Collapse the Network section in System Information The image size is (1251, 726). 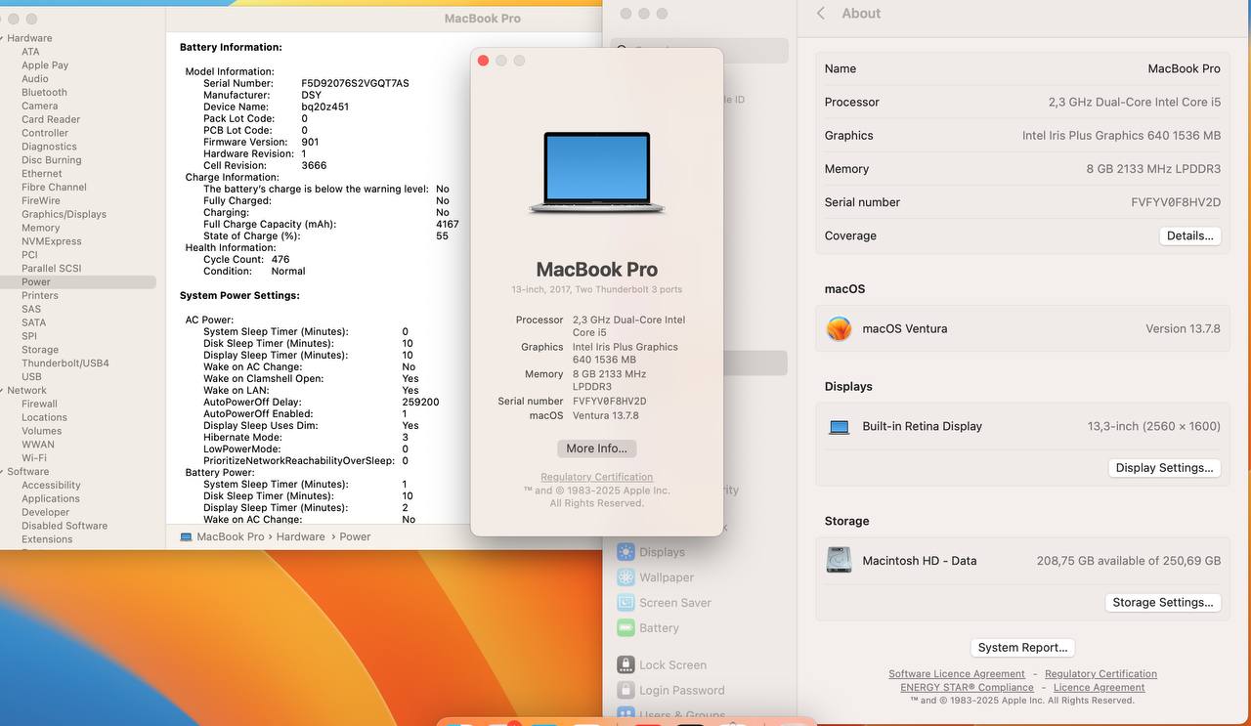pyautogui.click(x=3, y=390)
